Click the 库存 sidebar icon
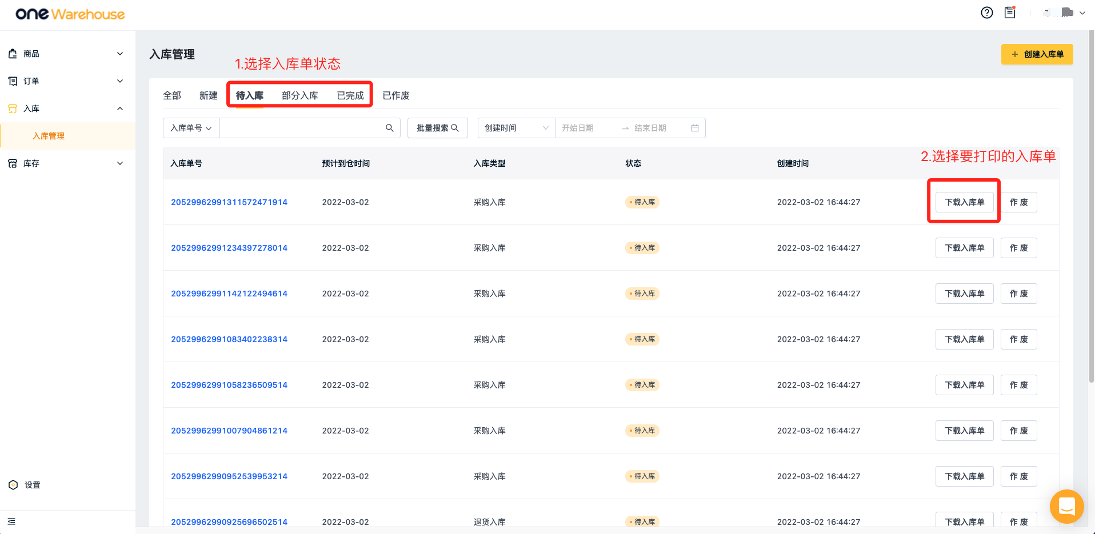1095x534 pixels. [x=13, y=163]
